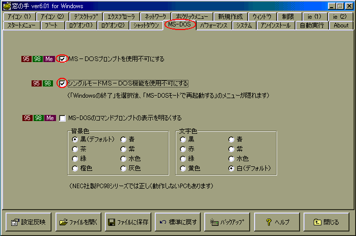
Task: Uncheck シングルモードMS-DOS機能を使用不可にする checkbox
Action: 62,83
